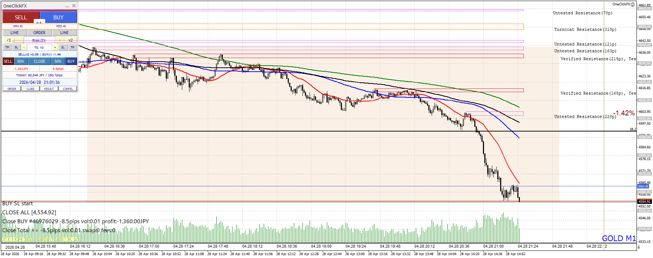Halve the risk with the /2 button
Image resolution: width=653 pixels, height=258 pixels.
(9, 40)
